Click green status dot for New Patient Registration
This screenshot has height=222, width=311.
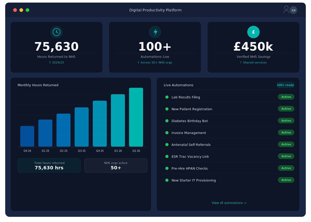167,109
